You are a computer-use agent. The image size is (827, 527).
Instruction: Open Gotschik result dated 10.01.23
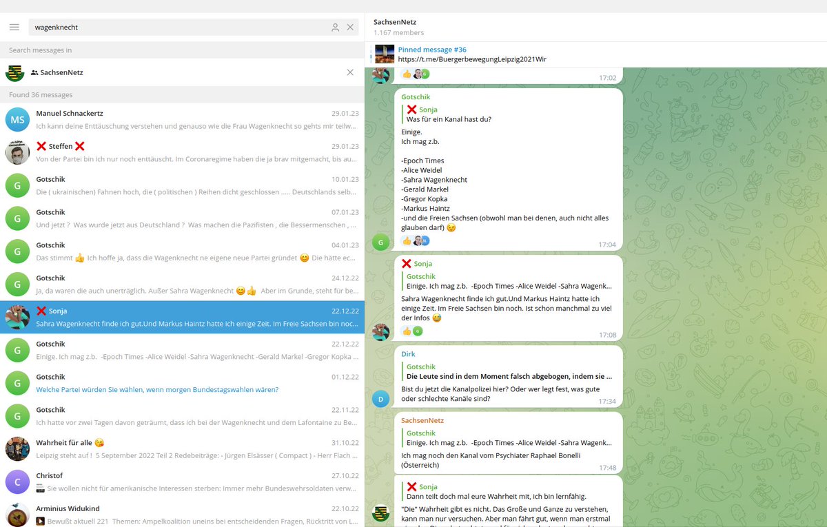[x=182, y=186]
